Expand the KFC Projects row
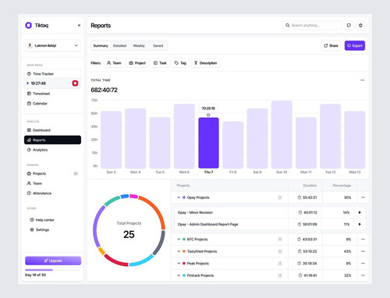The image size is (390, 298). pos(179,239)
